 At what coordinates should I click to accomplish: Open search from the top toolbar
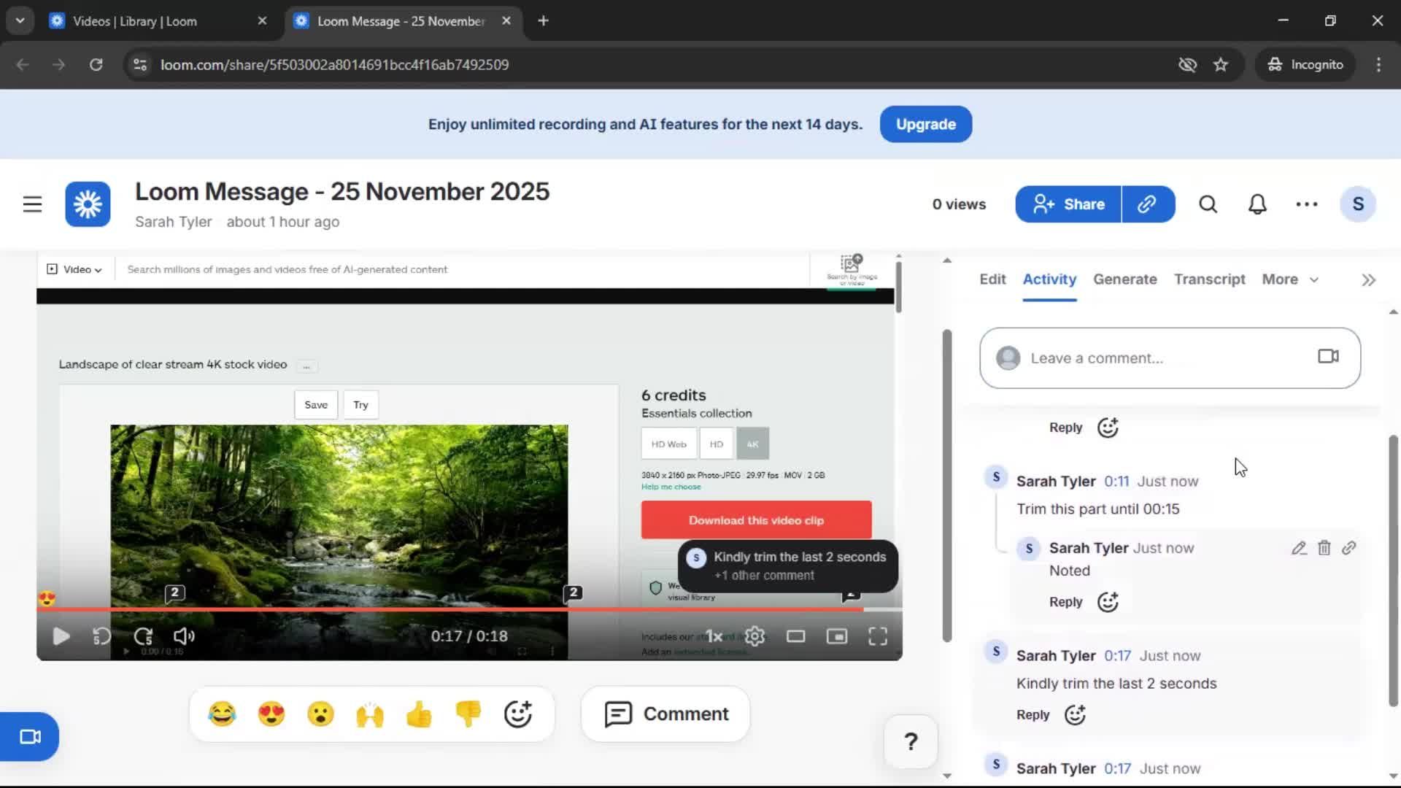pos(1208,204)
